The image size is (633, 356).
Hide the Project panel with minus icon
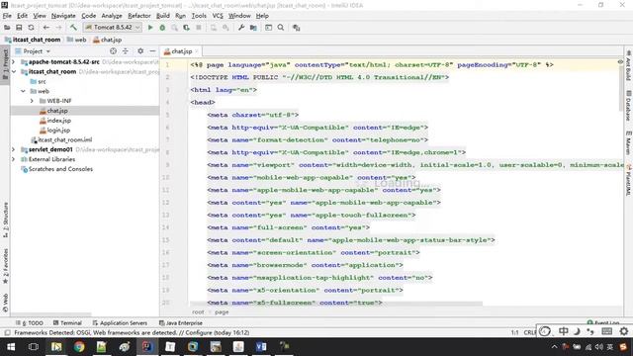coord(152,51)
